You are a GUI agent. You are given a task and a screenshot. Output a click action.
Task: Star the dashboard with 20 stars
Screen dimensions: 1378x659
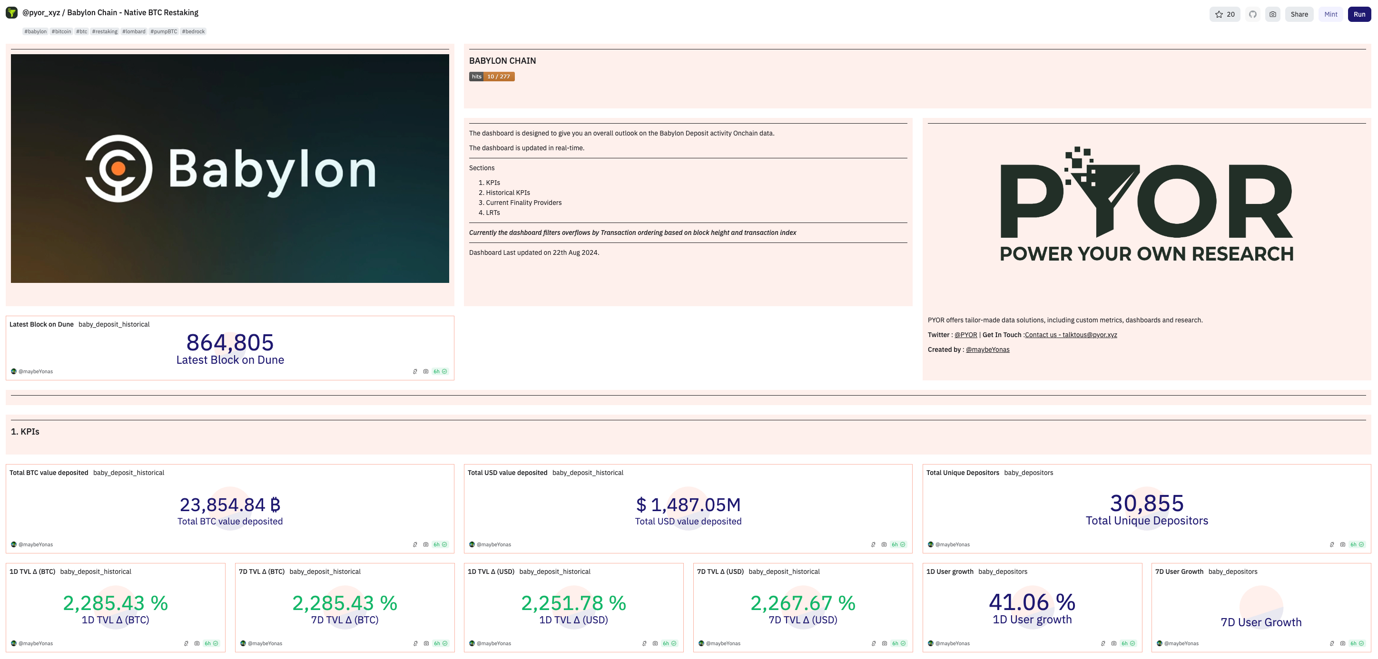(1224, 14)
